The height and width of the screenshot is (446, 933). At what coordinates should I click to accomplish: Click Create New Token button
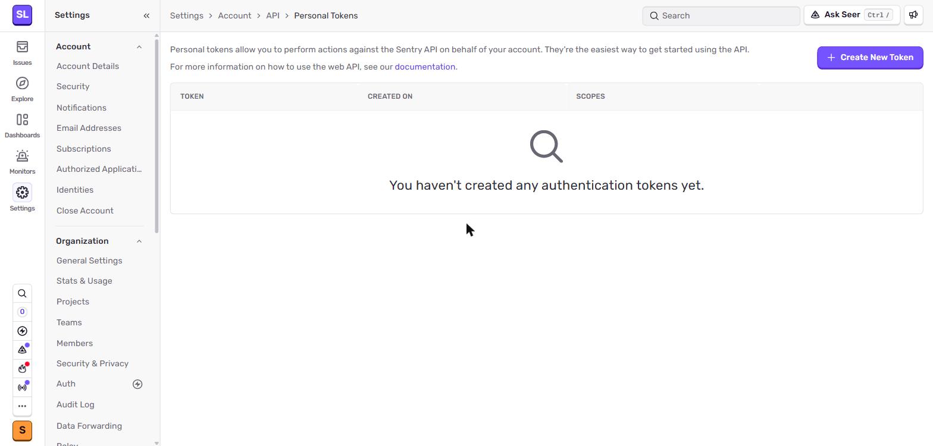pos(870,57)
